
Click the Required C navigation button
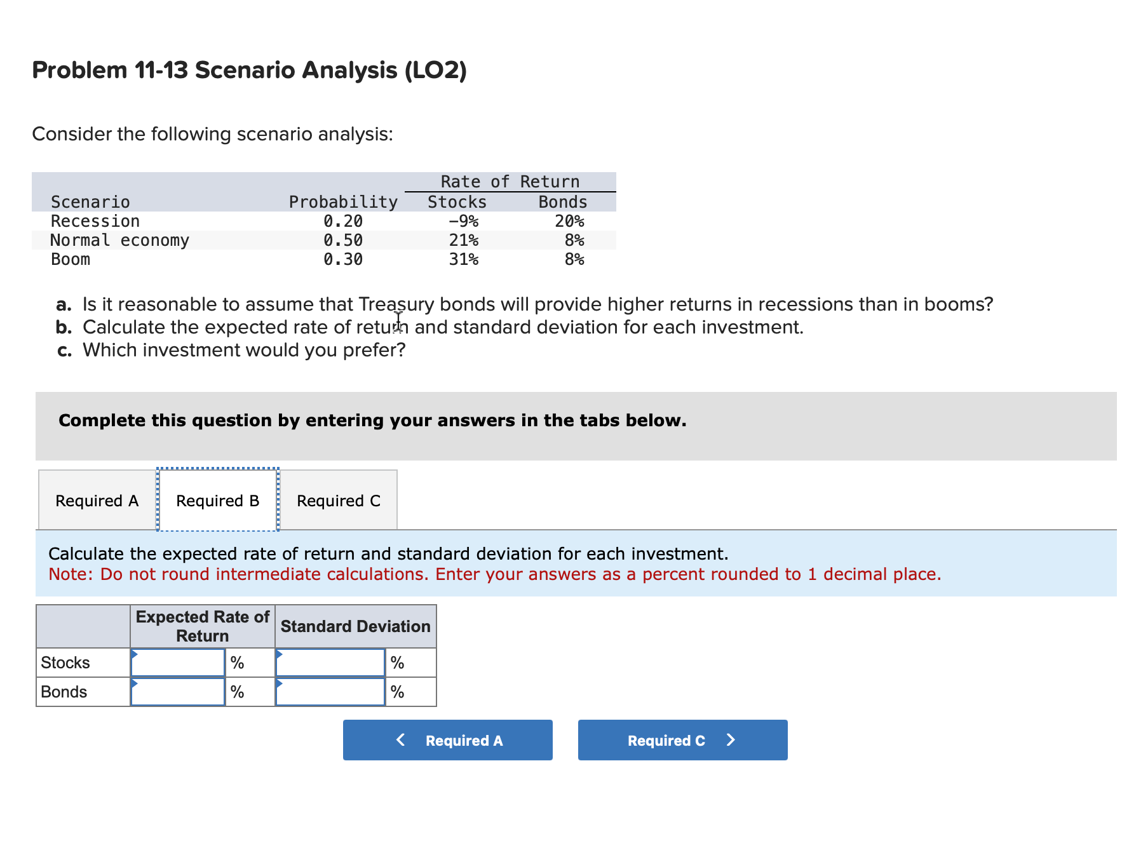(682, 739)
